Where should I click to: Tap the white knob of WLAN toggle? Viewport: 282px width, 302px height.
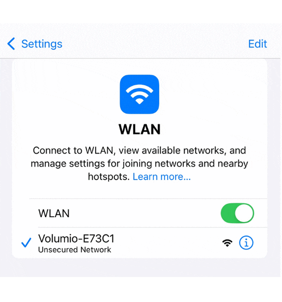pyautogui.click(x=244, y=213)
